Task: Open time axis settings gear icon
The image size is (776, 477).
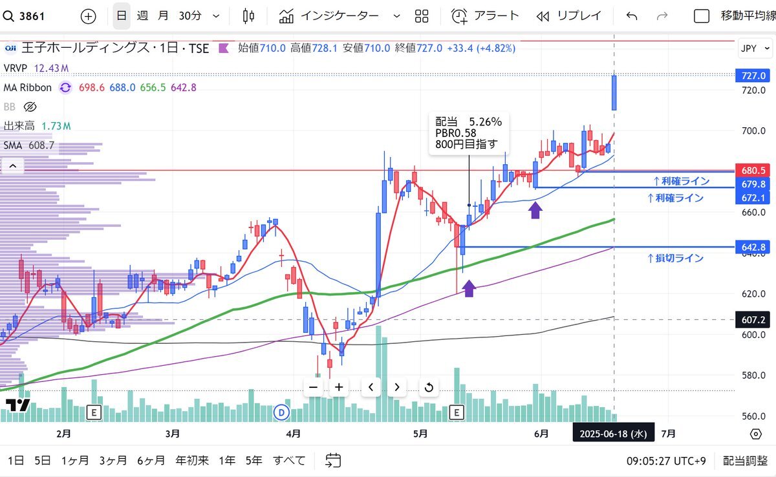Action: tap(755, 433)
